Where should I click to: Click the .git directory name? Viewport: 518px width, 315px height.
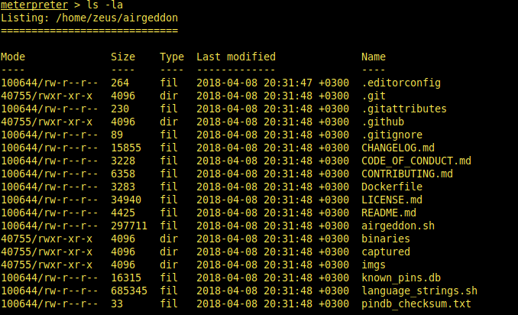click(374, 96)
